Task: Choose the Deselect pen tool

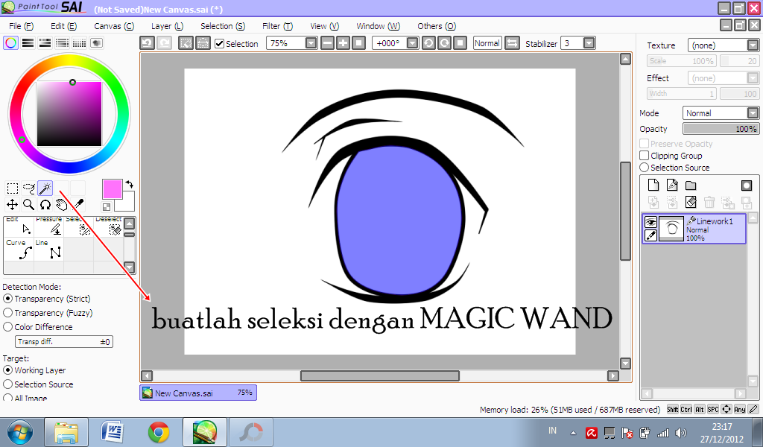Action: click(109, 226)
